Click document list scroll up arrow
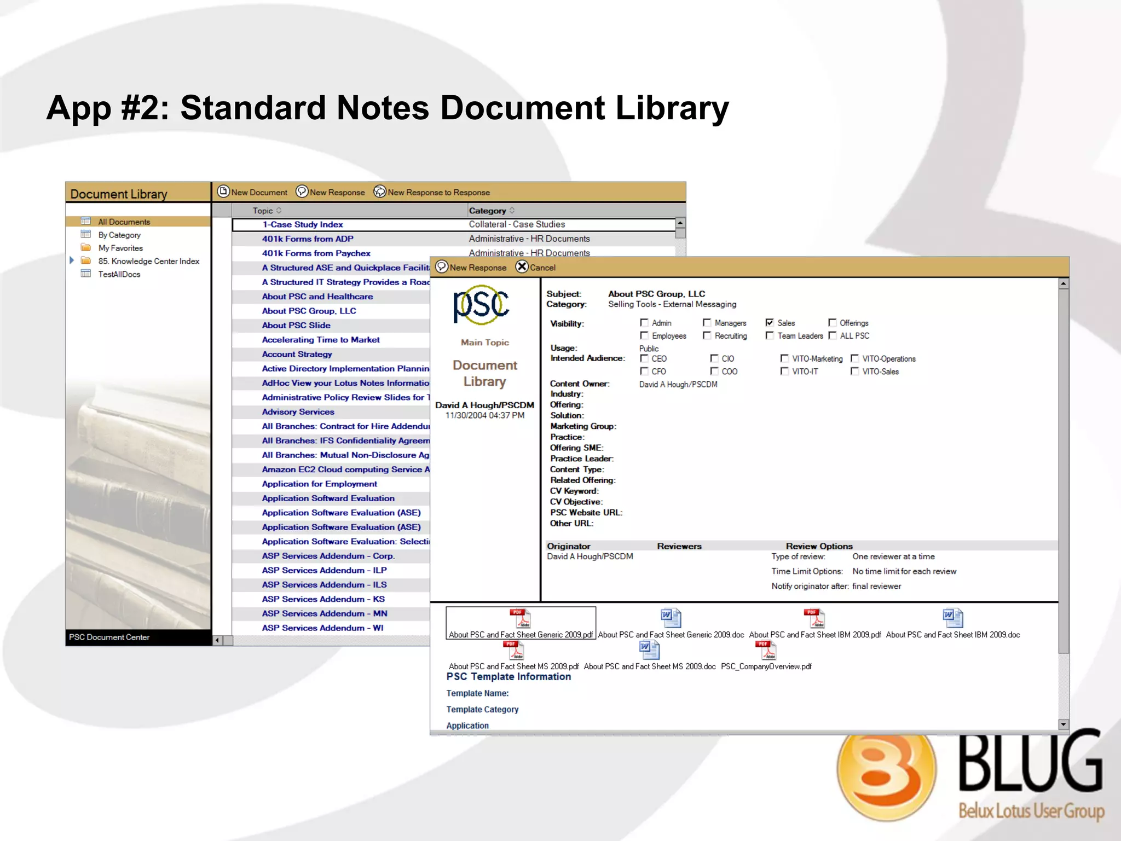Image resolution: width=1121 pixels, height=841 pixels. (x=680, y=223)
